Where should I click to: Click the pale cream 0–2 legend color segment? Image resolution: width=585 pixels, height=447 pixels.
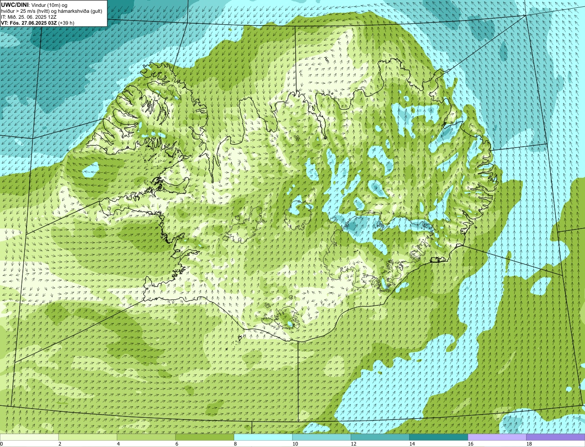29,437
